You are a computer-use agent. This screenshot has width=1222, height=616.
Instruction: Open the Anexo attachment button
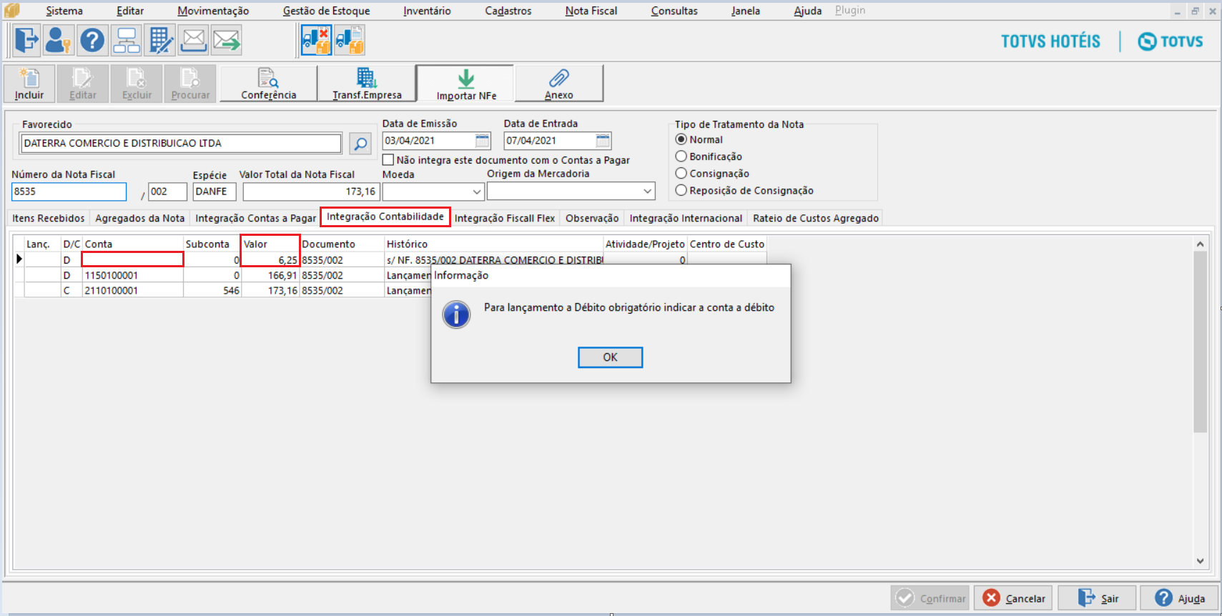[559, 84]
